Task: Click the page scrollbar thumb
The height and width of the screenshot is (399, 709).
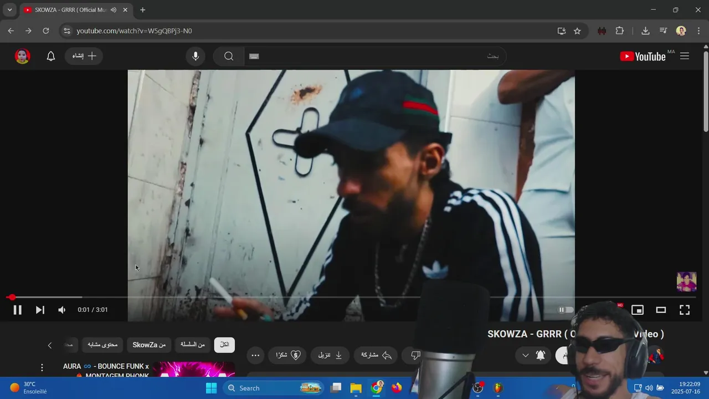Action: (706, 91)
